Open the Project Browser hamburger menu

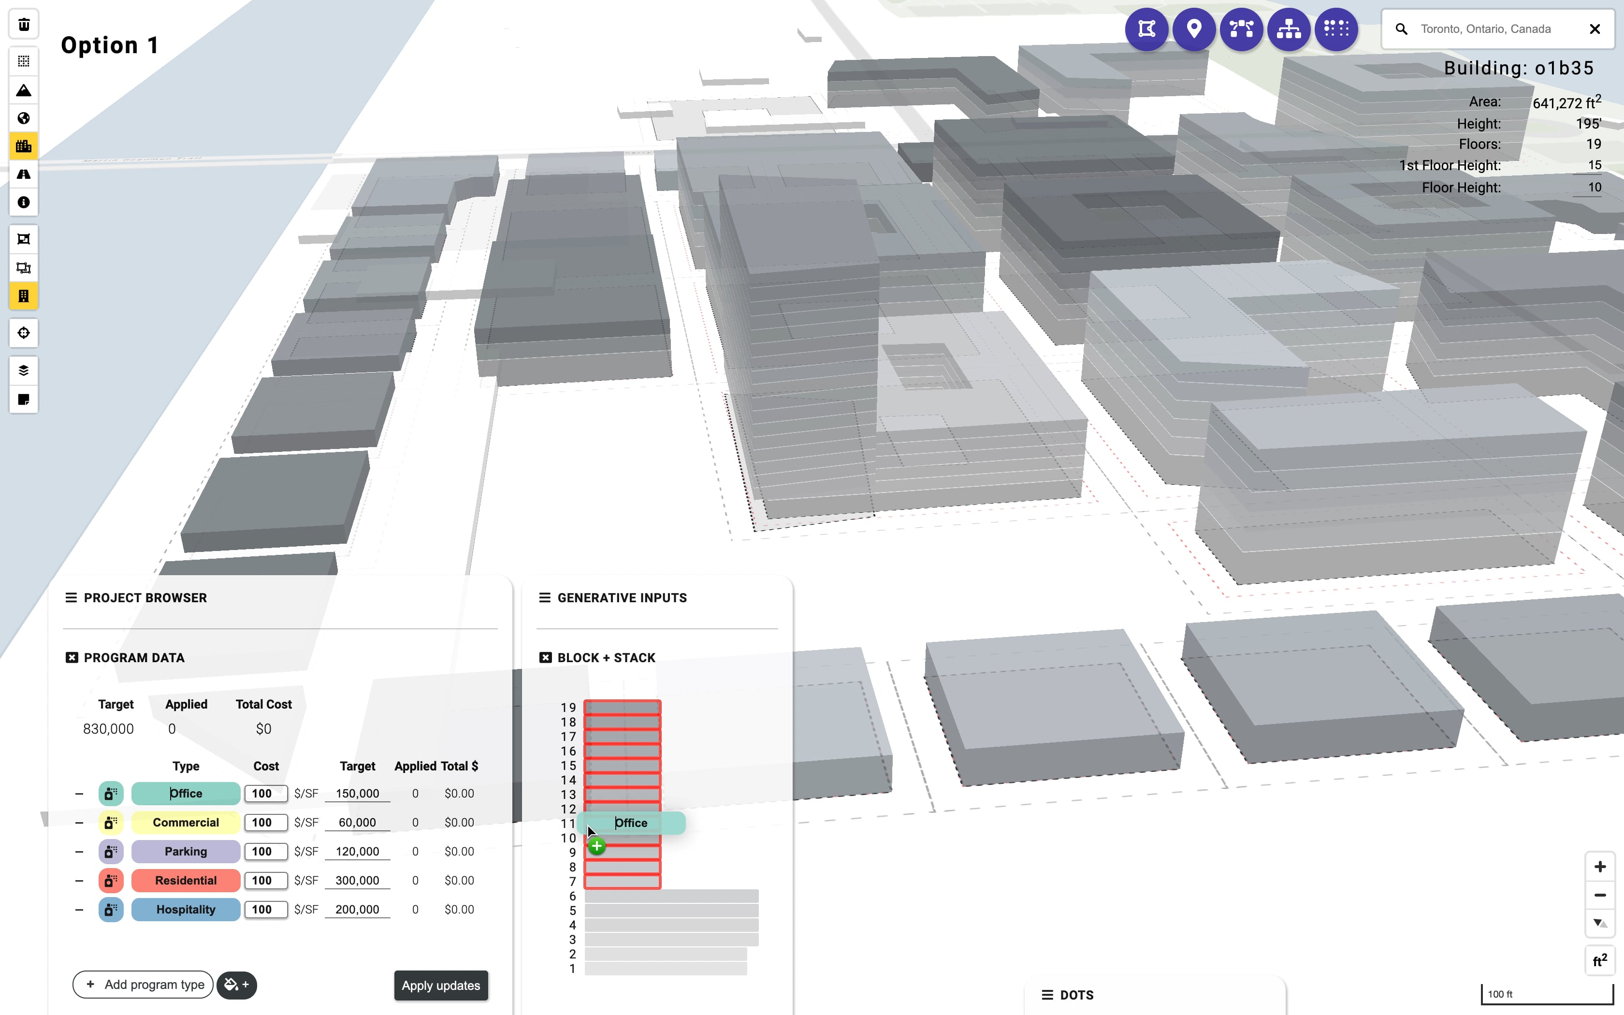pyautogui.click(x=71, y=597)
